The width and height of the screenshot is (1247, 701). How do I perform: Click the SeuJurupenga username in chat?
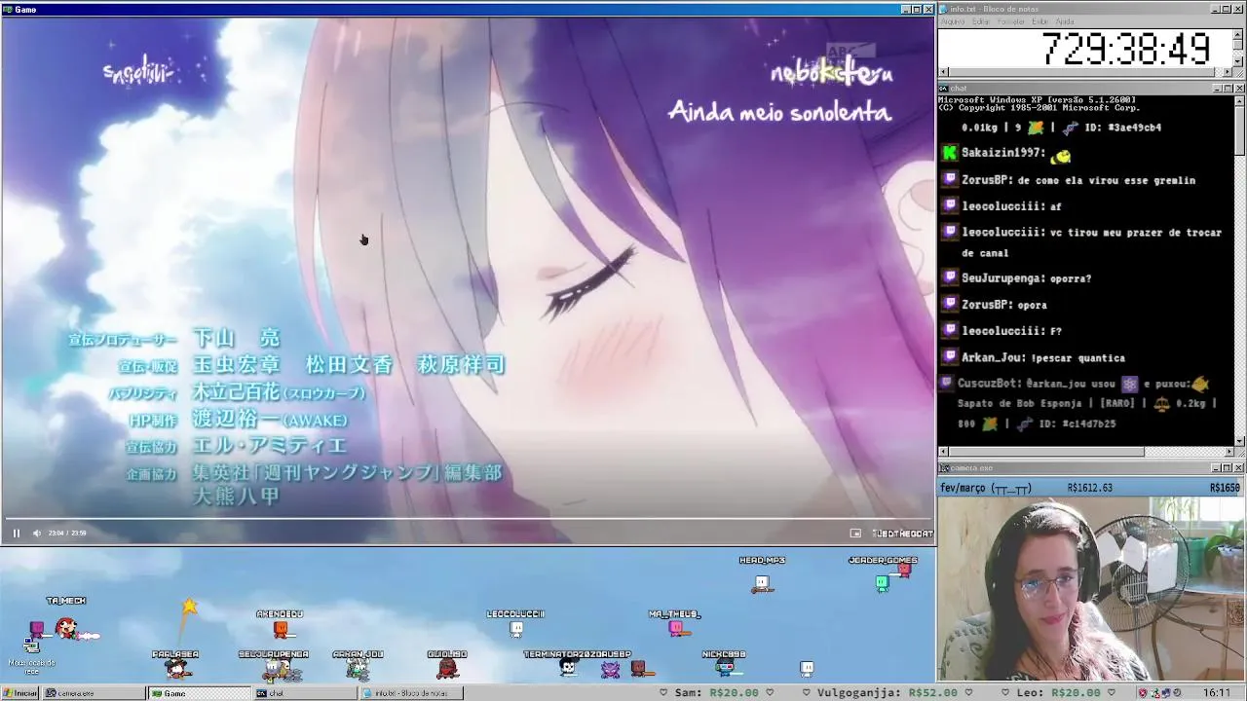coord(1003,278)
